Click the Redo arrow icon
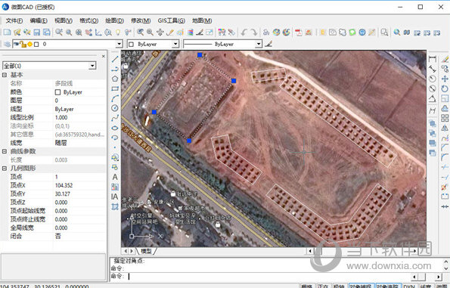450x288 pixels. (253, 33)
